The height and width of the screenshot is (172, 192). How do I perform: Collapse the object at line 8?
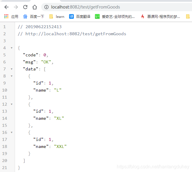[12, 76]
